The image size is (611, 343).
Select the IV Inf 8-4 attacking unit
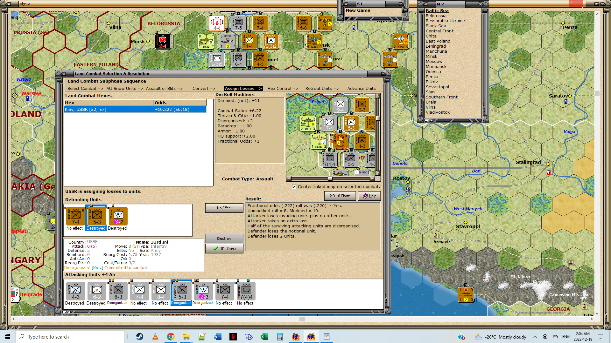click(x=161, y=291)
